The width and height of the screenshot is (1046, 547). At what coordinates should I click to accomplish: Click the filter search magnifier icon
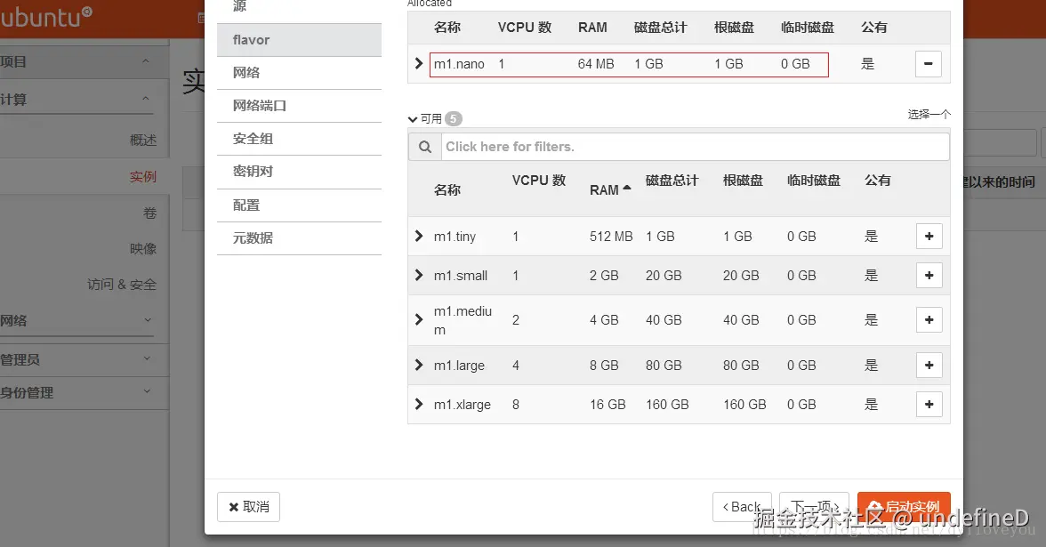click(x=425, y=147)
